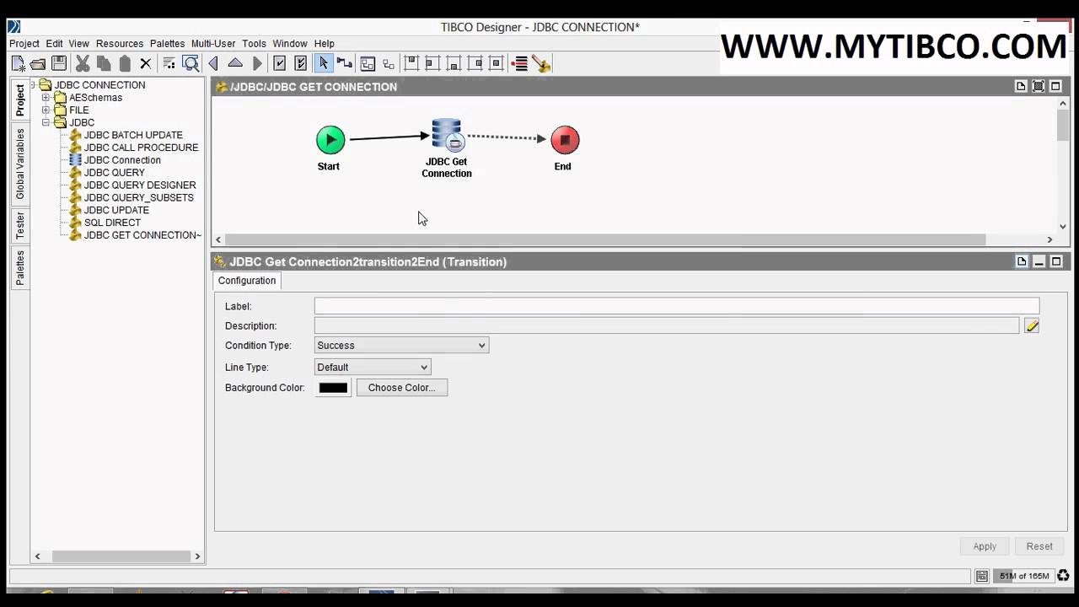Click the Group activities icon
Viewport: 1079px width, 607px height.
368,63
